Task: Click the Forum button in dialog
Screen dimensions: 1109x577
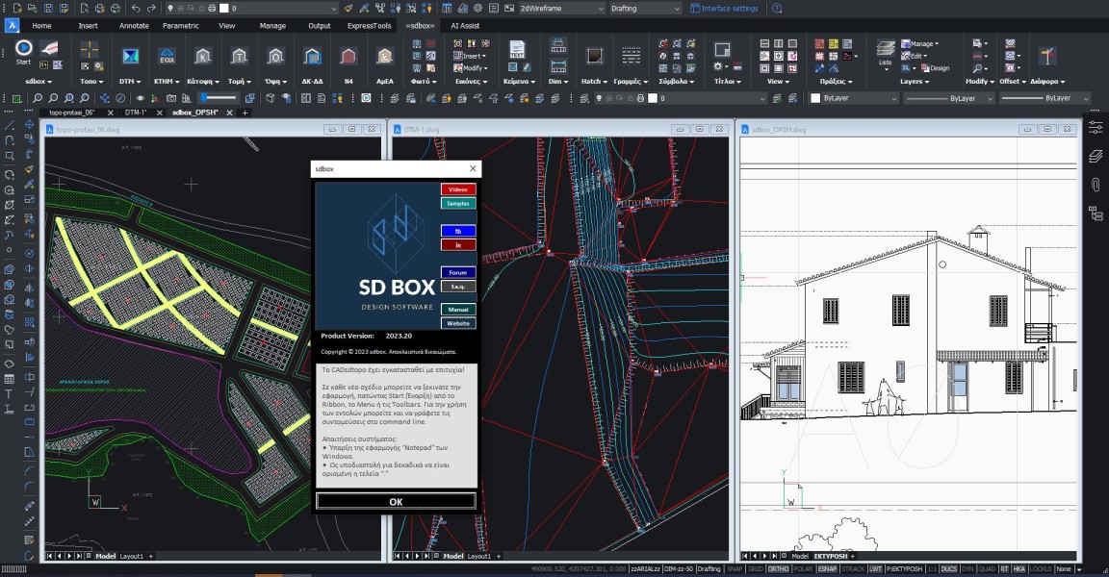Action: [x=458, y=272]
